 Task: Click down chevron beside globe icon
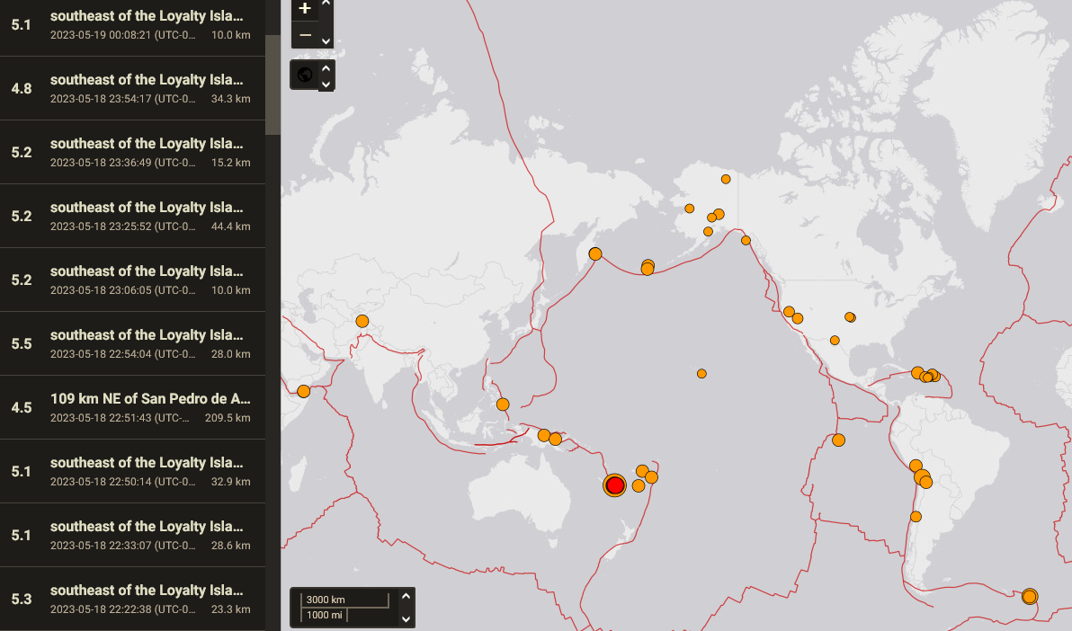pos(326,84)
